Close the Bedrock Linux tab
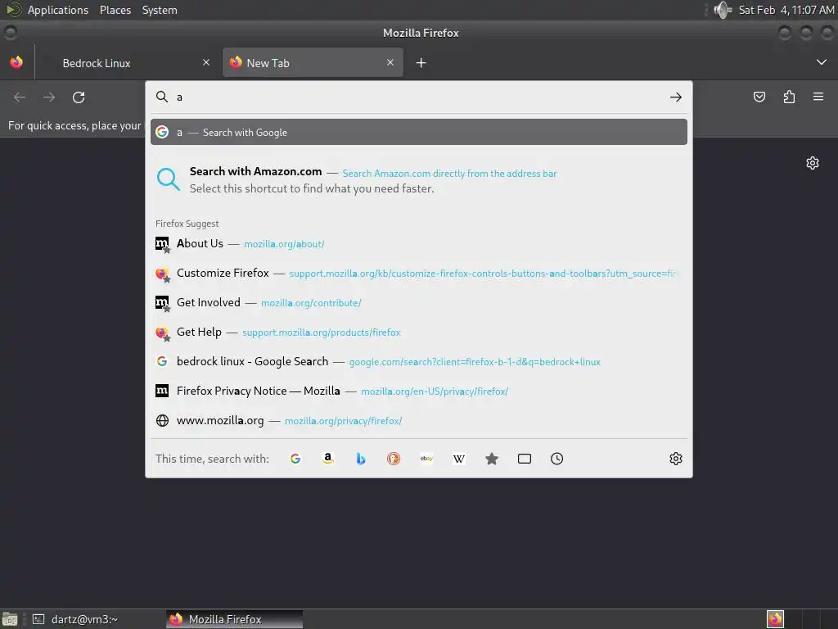This screenshot has width=838, height=629. (x=205, y=62)
